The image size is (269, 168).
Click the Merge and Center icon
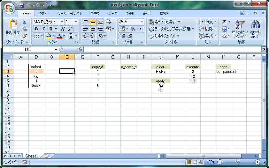tap(109, 29)
